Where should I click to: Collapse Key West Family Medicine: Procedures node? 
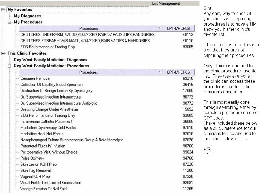tap(10, 66)
